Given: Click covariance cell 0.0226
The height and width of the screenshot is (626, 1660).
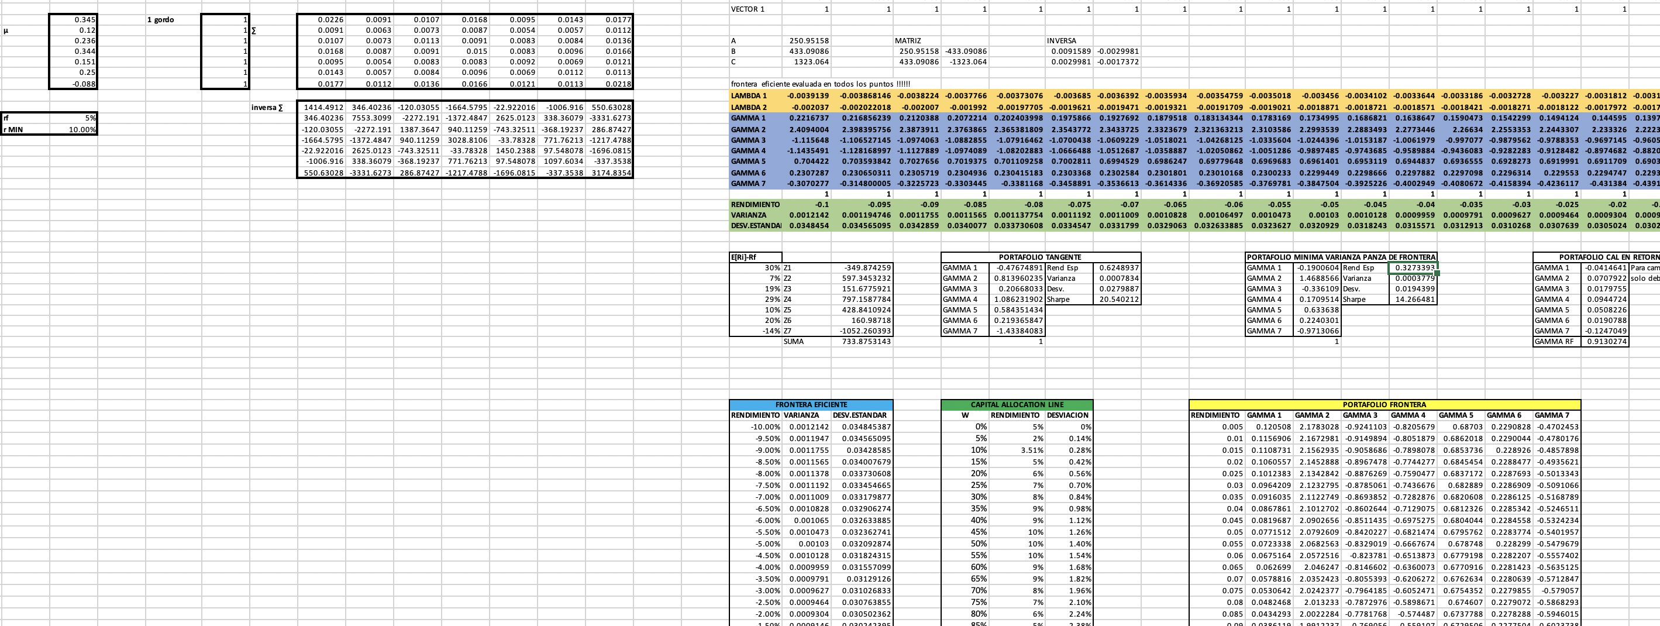Looking at the screenshot, I should coord(321,19).
